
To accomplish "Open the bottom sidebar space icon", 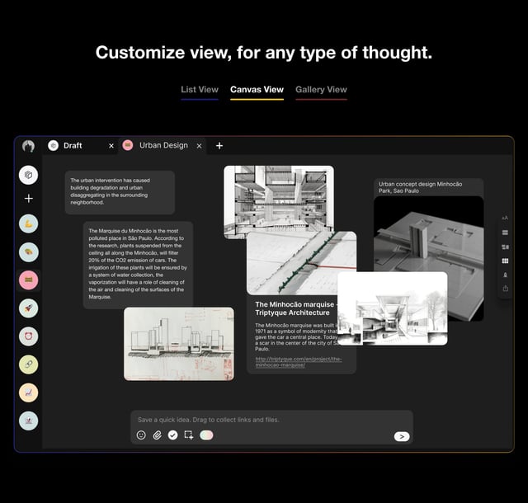I will (29, 421).
